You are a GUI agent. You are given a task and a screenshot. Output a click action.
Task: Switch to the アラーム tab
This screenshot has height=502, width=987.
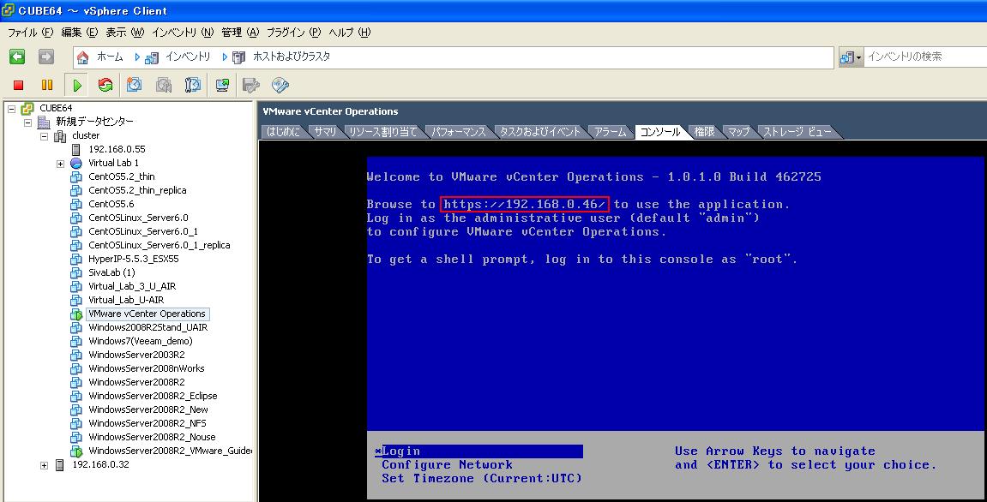pos(611,131)
